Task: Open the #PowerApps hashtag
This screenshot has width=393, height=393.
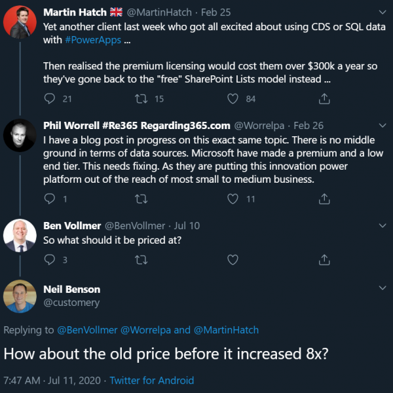Action: [x=93, y=40]
